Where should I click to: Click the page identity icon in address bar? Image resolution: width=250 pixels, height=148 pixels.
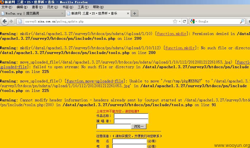tap(20, 21)
